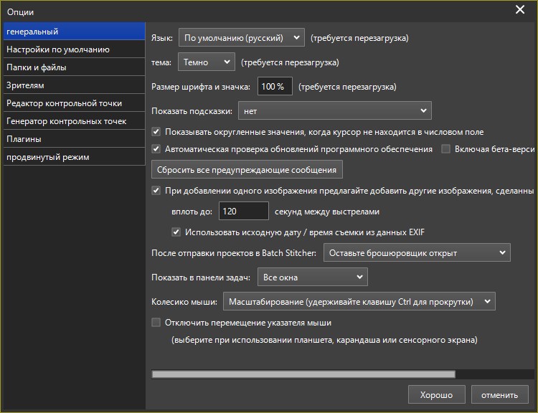The image size is (538, 413).
Task: Open Генератор контрольных точек section
Action: 74,121
